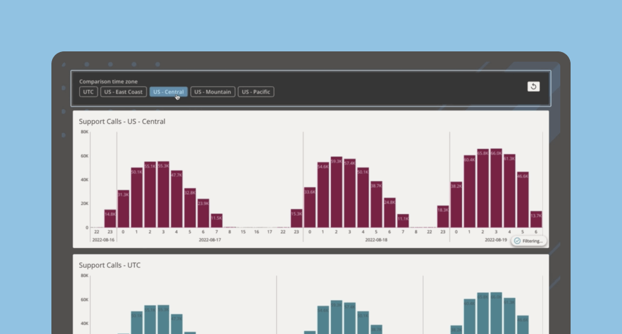Pick the US - Pacific time zone

pyautogui.click(x=256, y=92)
